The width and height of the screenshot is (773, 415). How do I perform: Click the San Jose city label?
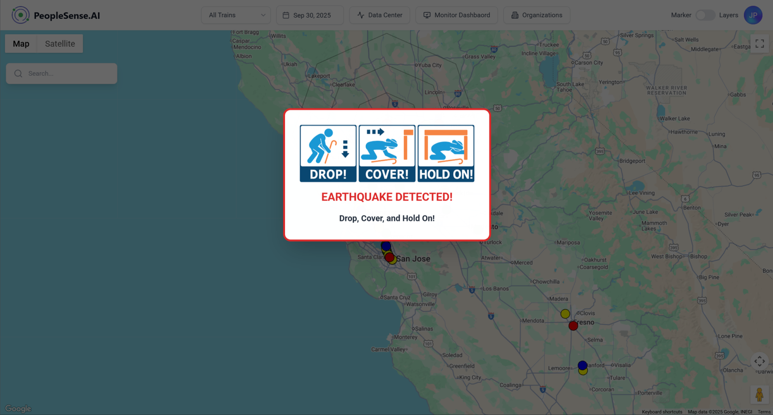tap(413, 259)
